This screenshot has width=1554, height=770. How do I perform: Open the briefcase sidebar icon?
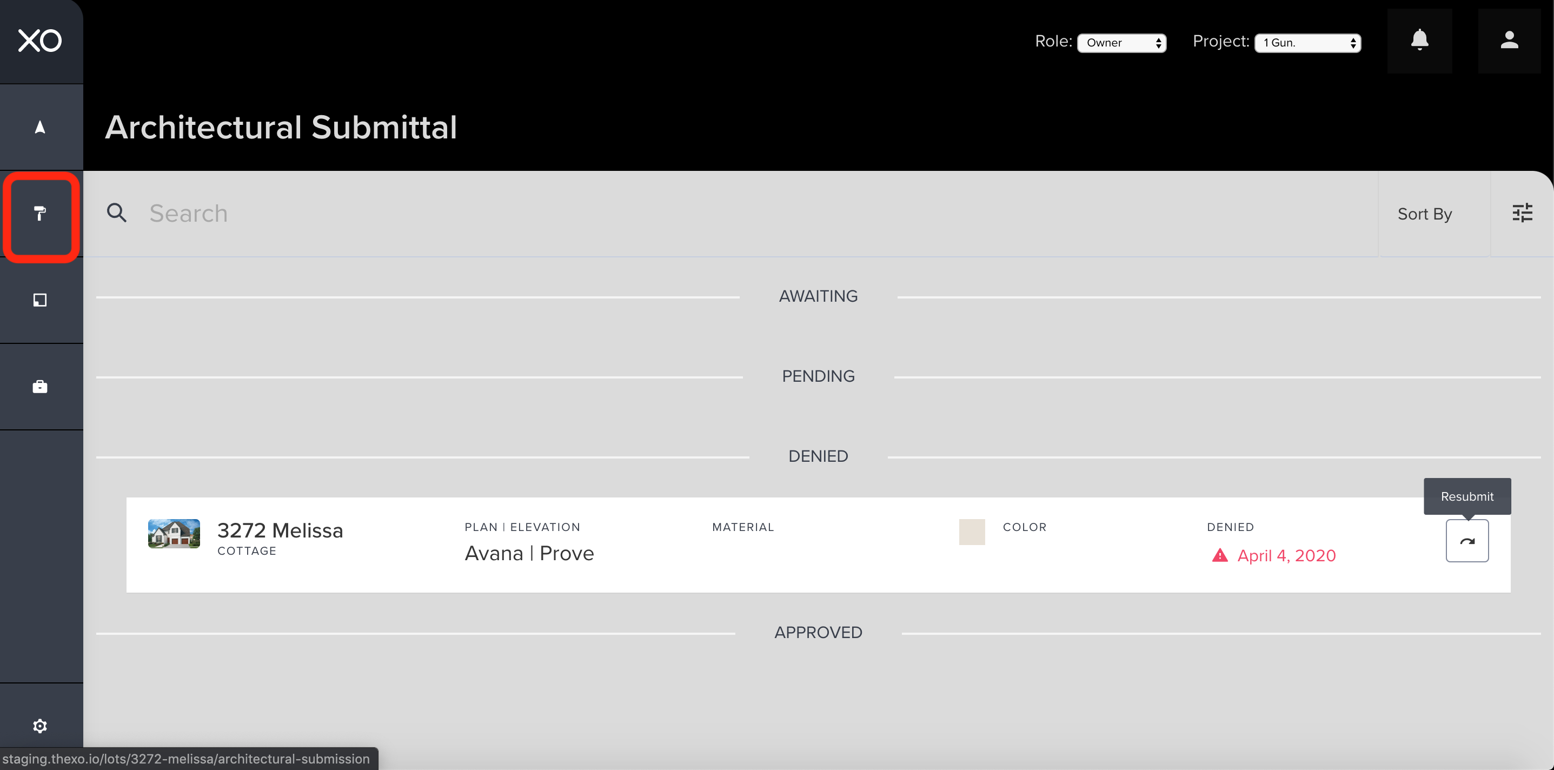coord(40,386)
